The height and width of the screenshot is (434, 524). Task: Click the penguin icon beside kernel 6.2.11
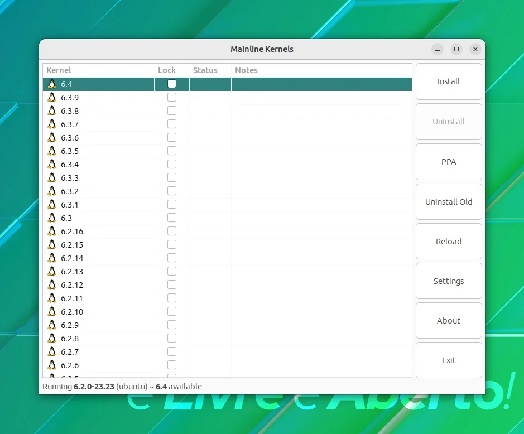pos(52,298)
